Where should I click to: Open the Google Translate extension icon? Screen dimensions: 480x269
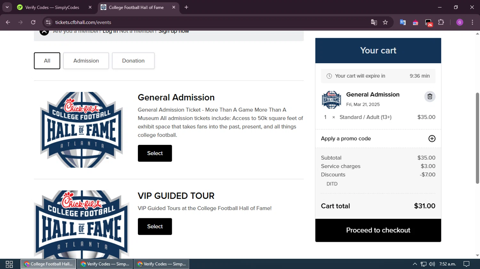[x=403, y=22]
